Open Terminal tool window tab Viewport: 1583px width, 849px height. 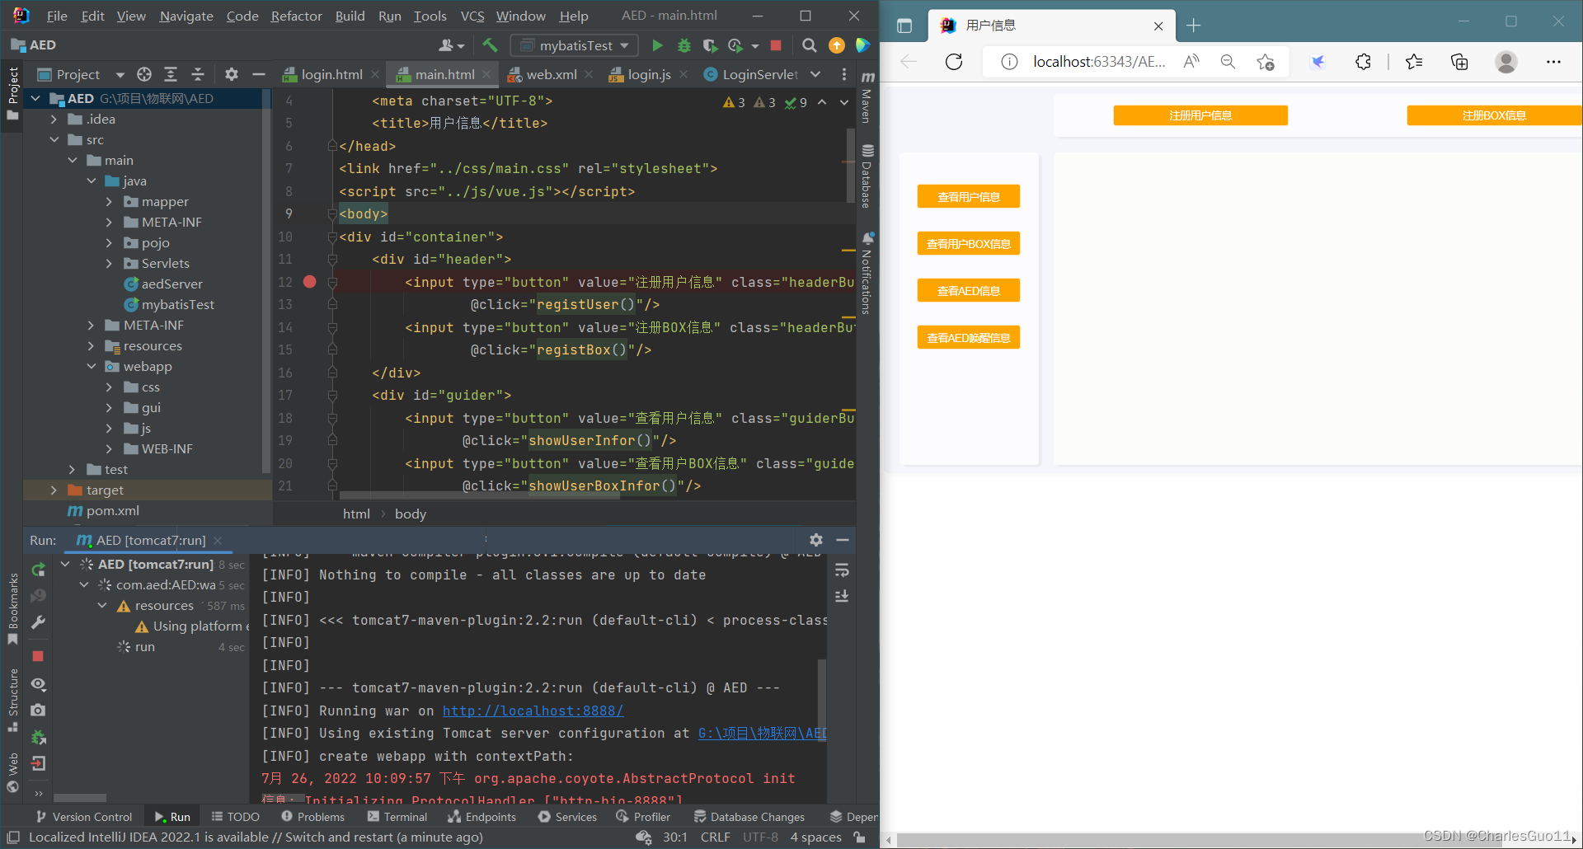pos(397,817)
